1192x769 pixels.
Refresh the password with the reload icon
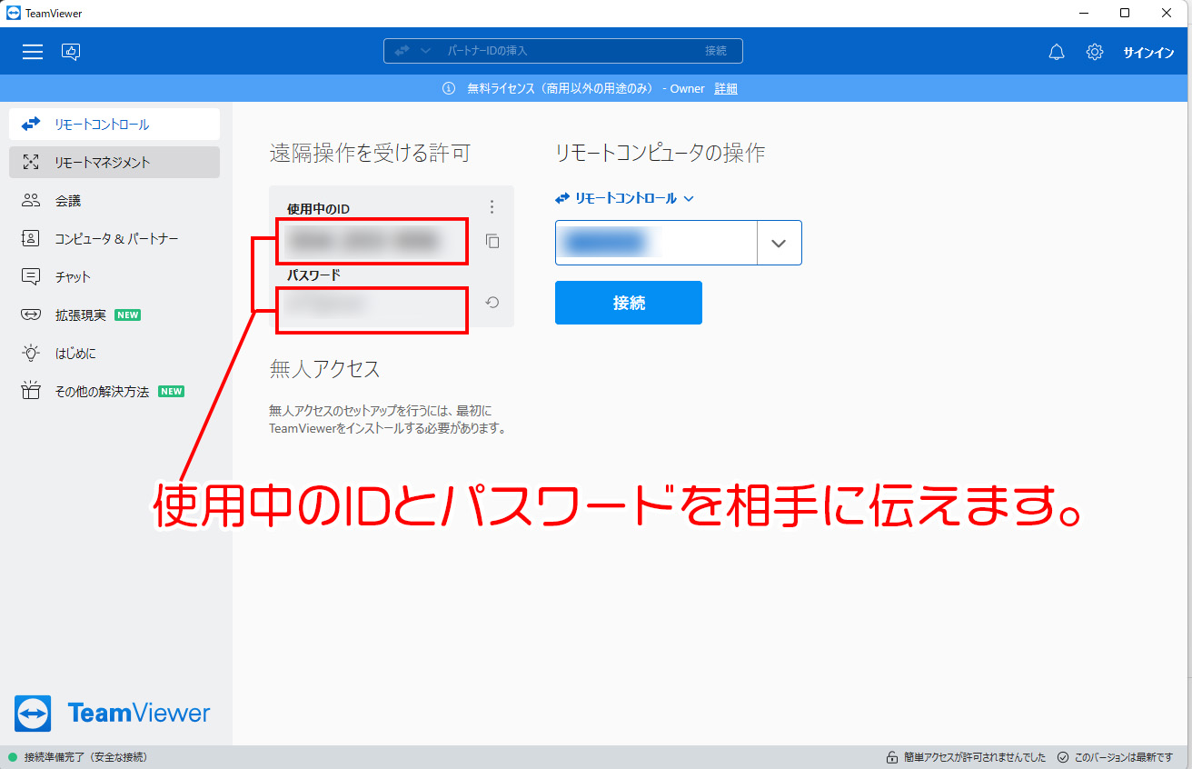click(x=492, y=303)
